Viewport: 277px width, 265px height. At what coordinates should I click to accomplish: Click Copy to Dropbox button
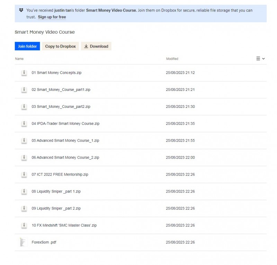[x=60, y=46]
